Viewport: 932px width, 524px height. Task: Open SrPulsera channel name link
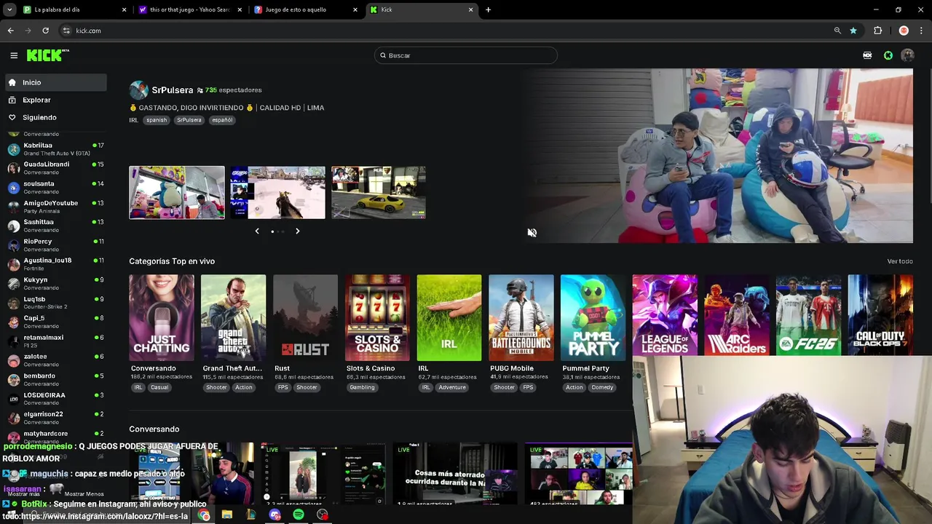click(173, 90)
